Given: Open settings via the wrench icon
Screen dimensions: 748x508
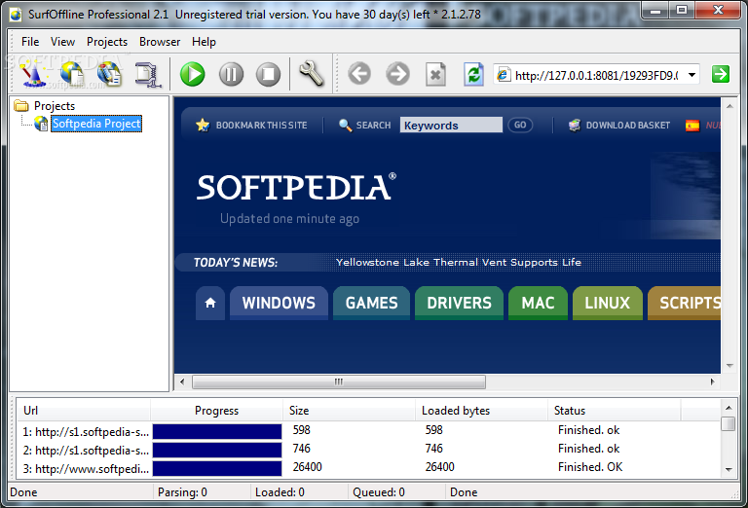Looking at the screenshot, I should [x=311, y=74].
